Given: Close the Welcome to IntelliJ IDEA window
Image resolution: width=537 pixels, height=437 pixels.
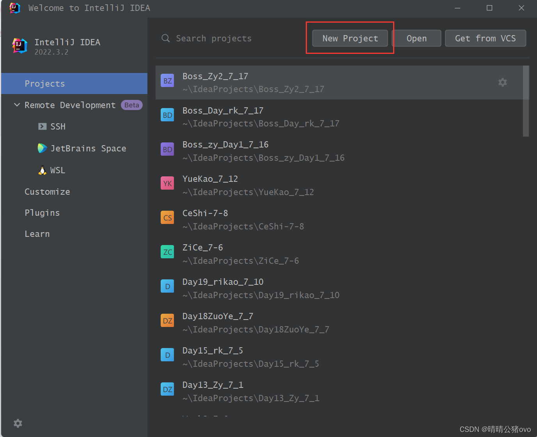Looking at the screenshot, I should tap(521, 8).
